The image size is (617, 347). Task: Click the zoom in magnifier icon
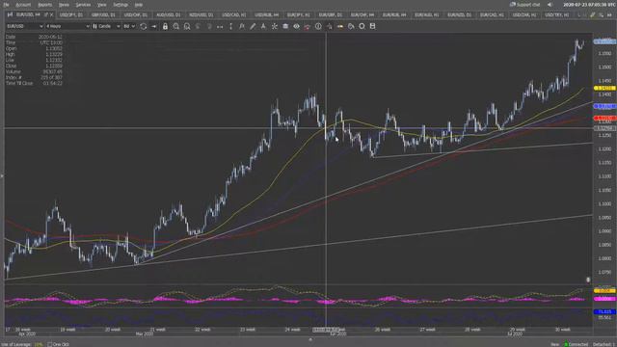coord(175,26)
